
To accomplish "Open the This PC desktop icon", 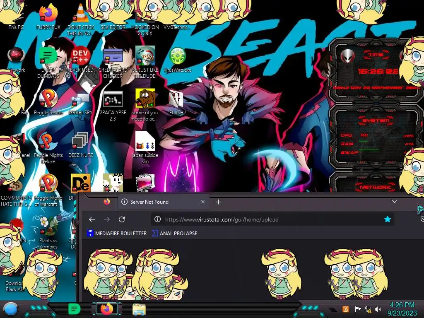I will tap(16, 27).
